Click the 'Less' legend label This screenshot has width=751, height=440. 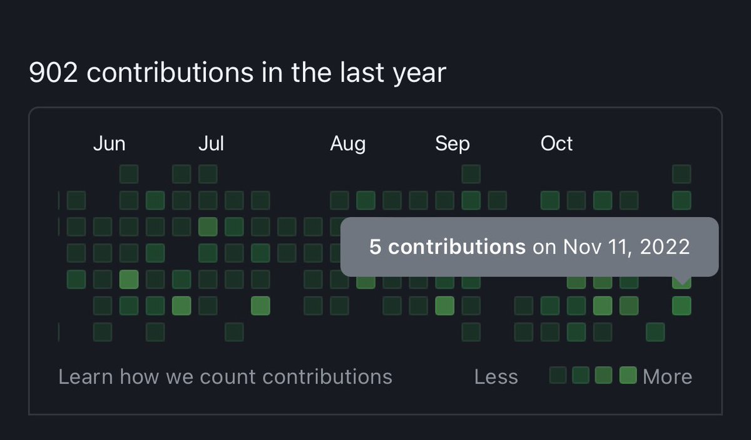point(496,377)
